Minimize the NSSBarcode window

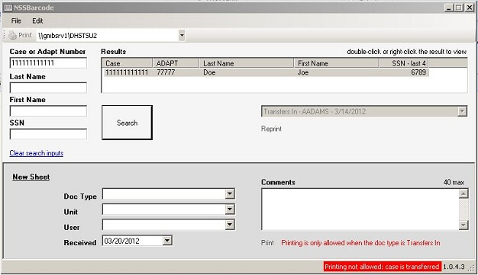448,8
